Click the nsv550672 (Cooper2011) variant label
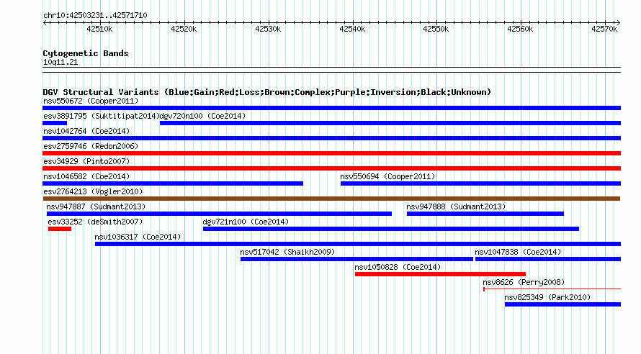 pos(91,101)
